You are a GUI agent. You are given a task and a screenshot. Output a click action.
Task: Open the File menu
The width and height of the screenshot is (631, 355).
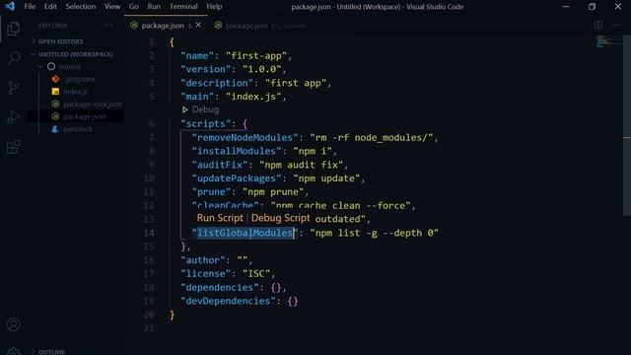coord(30,7)
